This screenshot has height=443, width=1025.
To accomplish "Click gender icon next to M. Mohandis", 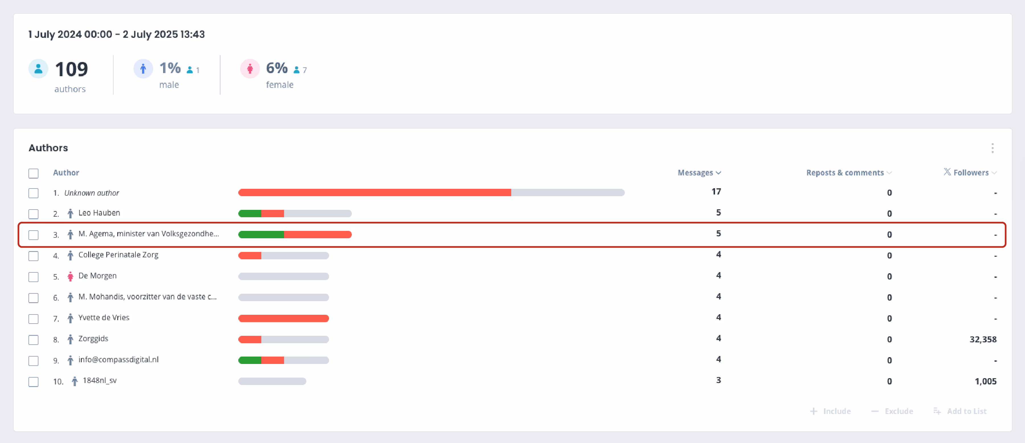I will tap(70, 297).
